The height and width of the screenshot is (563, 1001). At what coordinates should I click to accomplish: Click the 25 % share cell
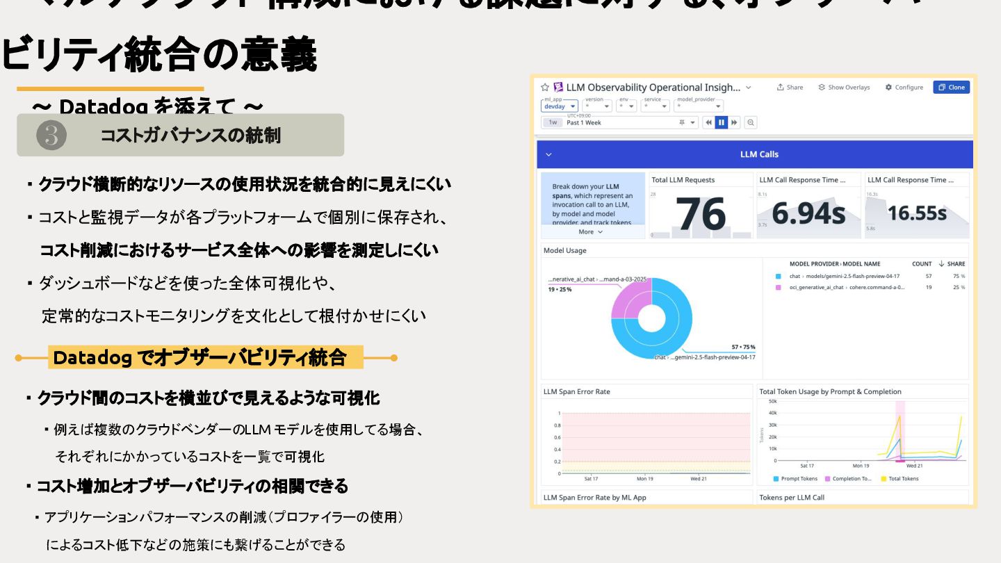point(958,287)
